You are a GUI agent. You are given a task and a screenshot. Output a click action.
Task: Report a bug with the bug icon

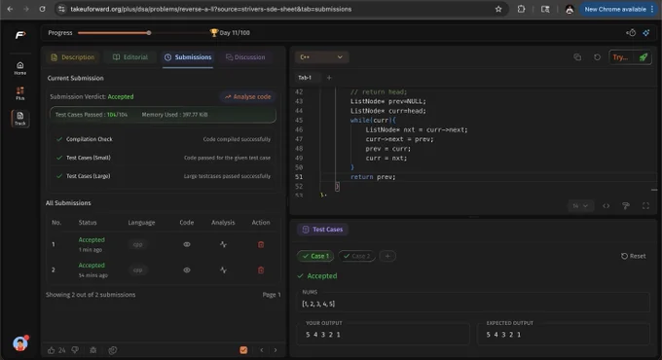click(93, 350)
